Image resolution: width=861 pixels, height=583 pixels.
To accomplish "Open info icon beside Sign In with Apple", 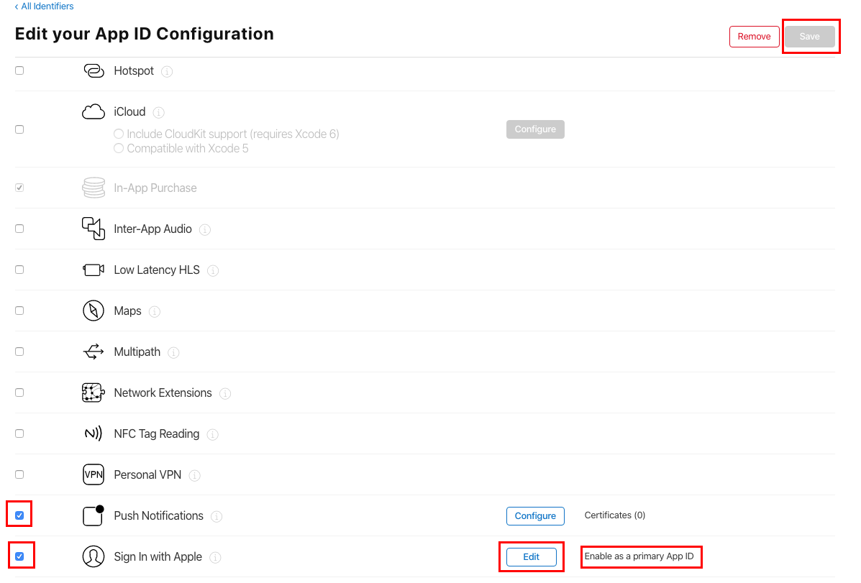I will (x=215, y=558).
